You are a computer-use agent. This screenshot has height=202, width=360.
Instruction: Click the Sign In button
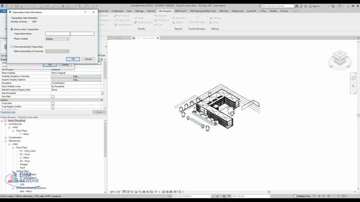tap(314, 6)
